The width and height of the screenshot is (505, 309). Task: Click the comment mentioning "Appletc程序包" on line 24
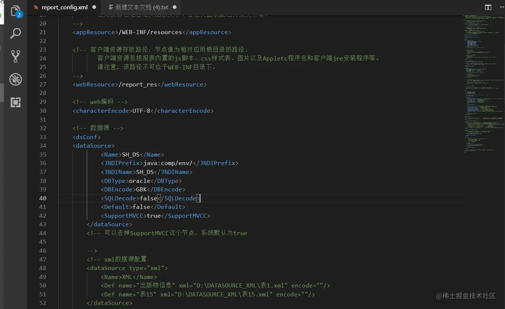(x=239, y=58)
